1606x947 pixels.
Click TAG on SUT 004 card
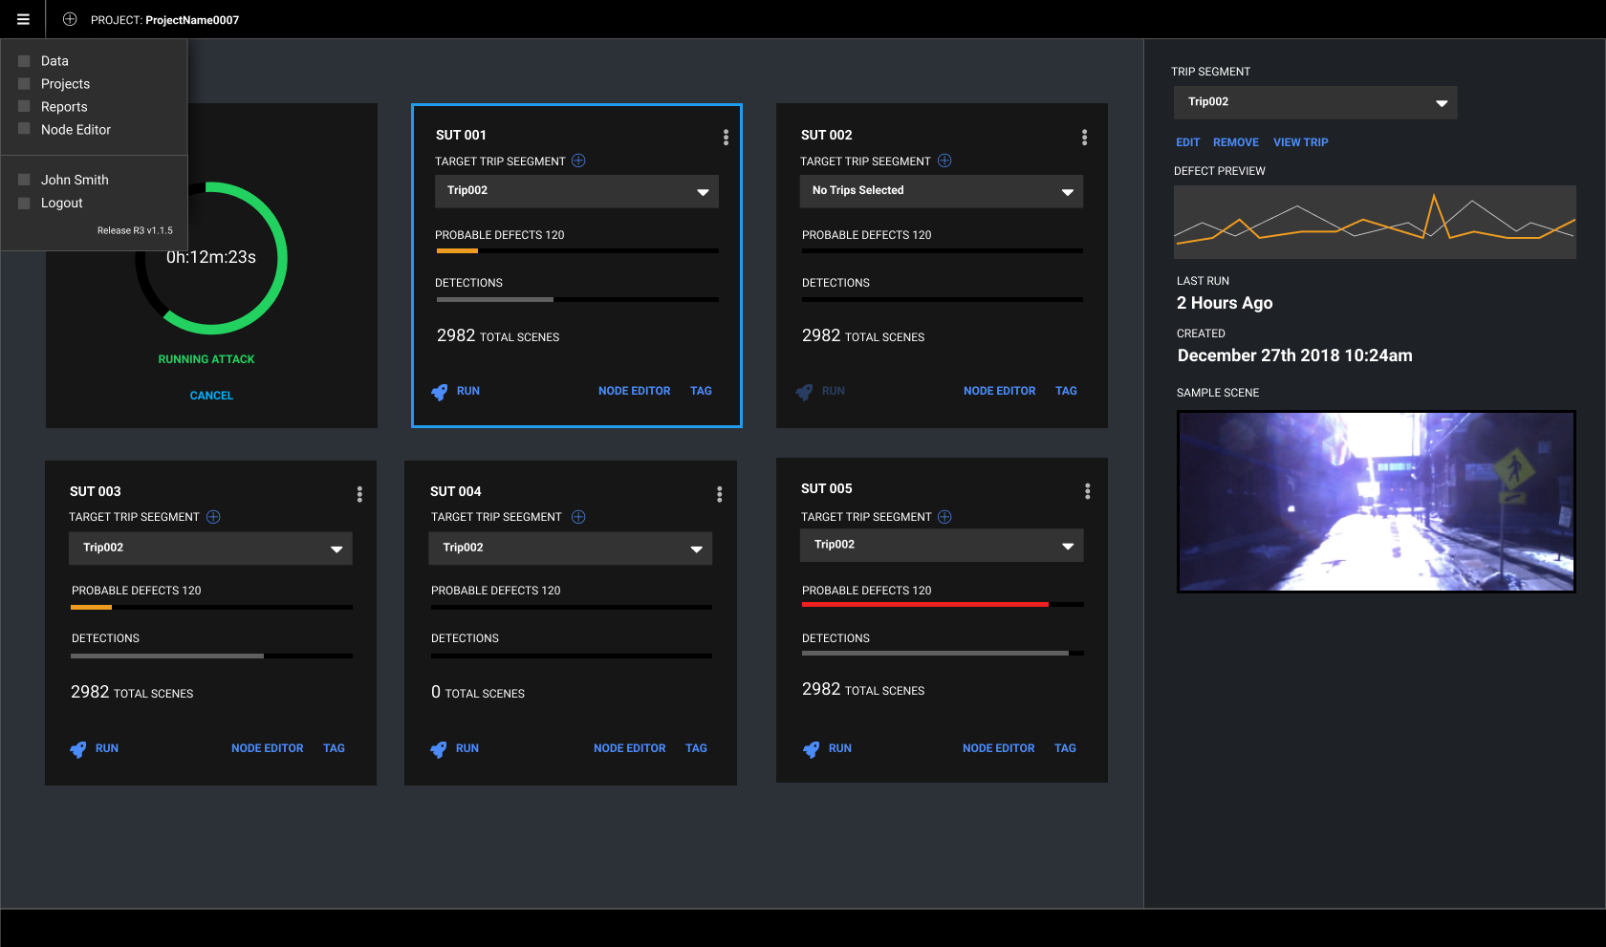point(696,748)
